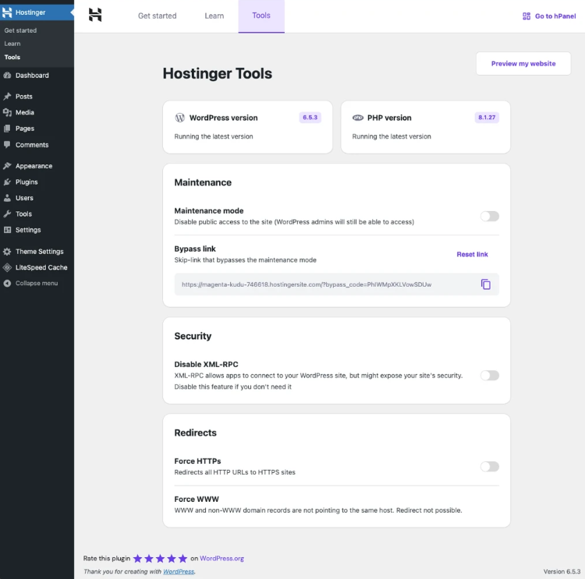Click the Plugins plug icon
Screen dimensions: 585x579
tap(7, 182)
